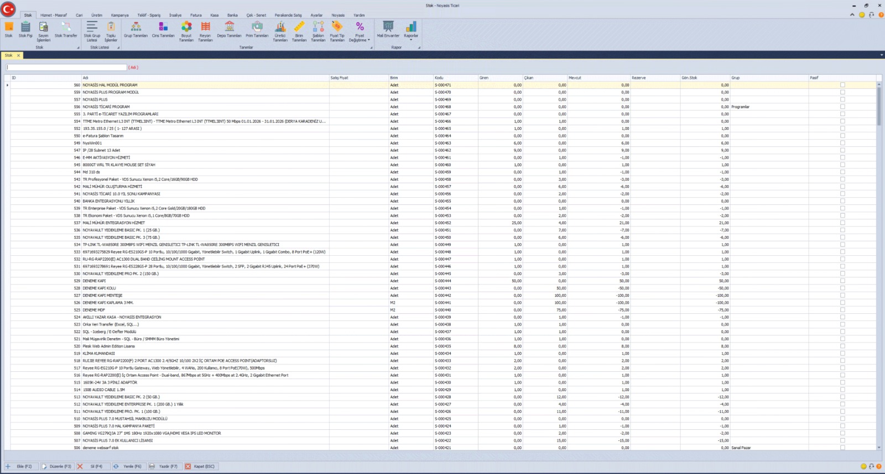
Task: Focus the Adı search input field
Action: click(x=66, y=67)
